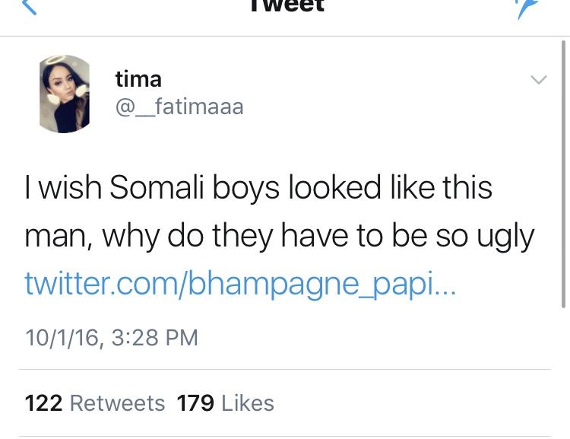Tap the compose new tweet icon
Screen dimensions: 570x439
525,6
